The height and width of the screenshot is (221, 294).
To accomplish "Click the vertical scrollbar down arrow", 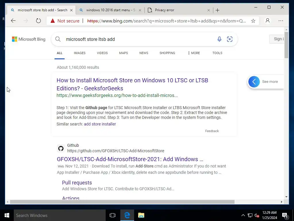I will [286, 197].
